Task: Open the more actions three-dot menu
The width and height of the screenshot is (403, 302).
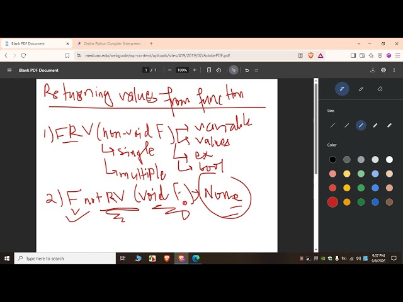Action: tap(394, 70)
